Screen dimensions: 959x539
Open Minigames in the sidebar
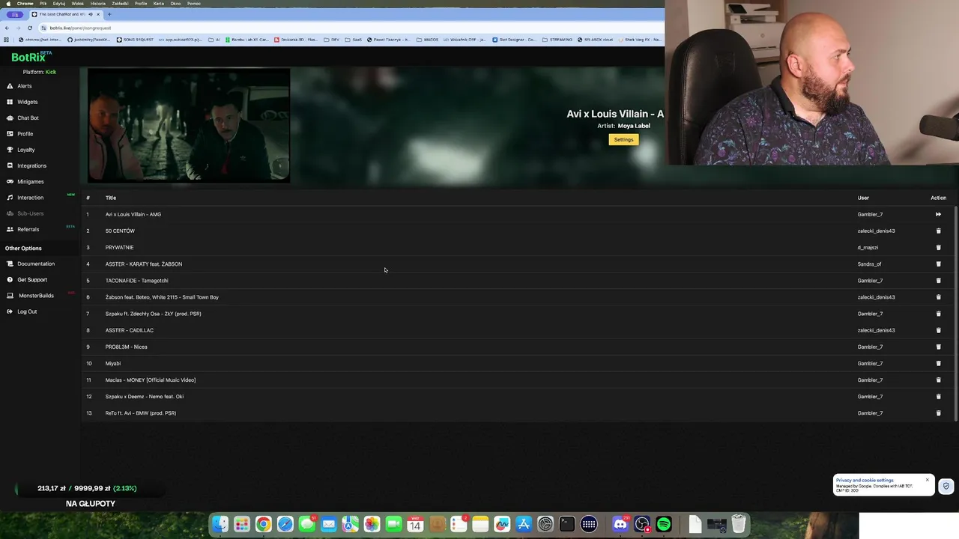[x=30, y=181]
